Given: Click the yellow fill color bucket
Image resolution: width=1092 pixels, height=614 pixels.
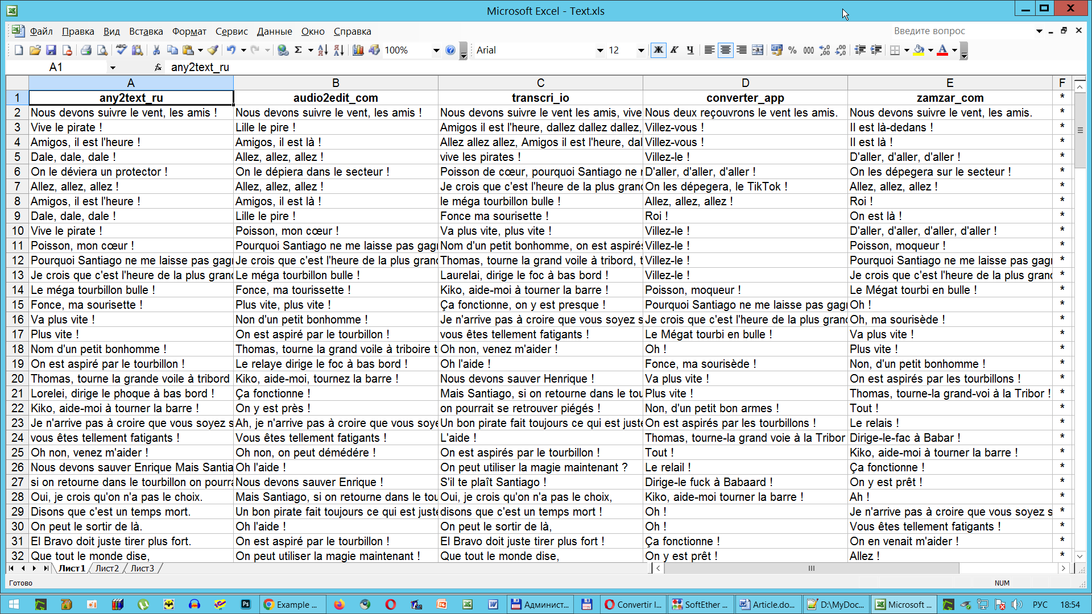Looking at the screenshot, I should (919, 50).
